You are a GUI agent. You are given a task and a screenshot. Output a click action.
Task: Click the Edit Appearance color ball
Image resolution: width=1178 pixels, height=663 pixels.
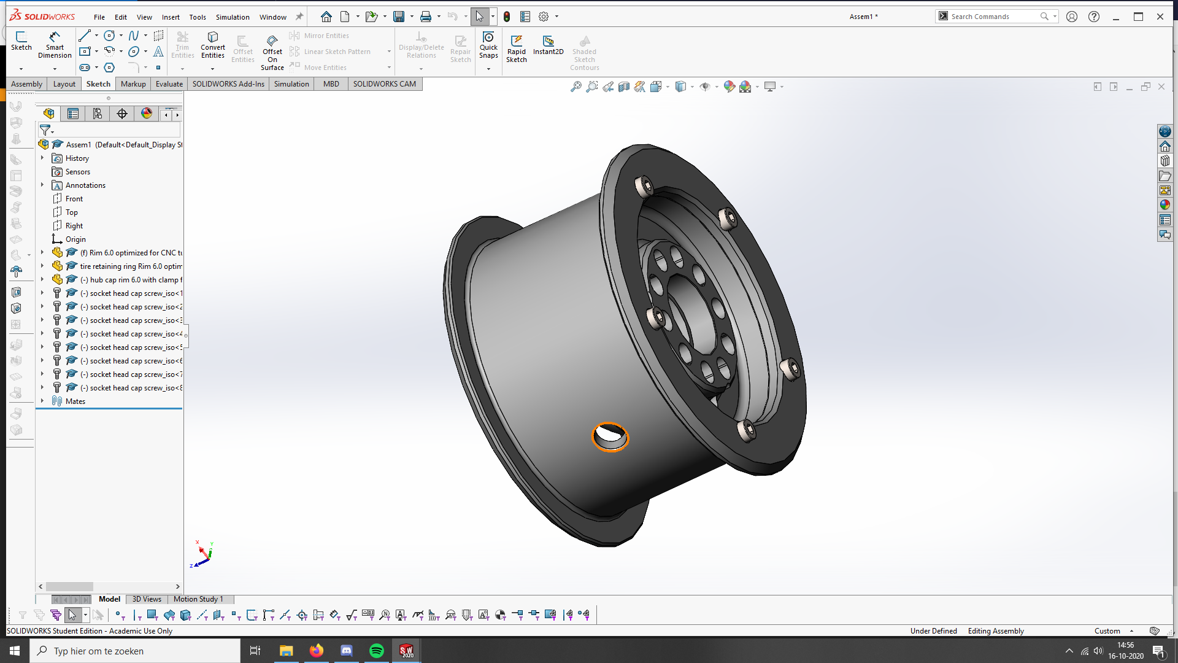click(x=729, y=87)
